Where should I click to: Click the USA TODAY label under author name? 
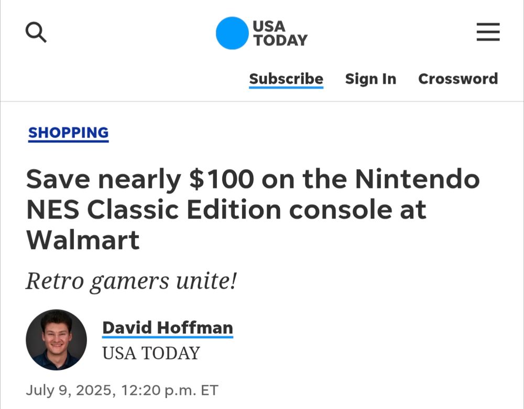click(151, 353)
